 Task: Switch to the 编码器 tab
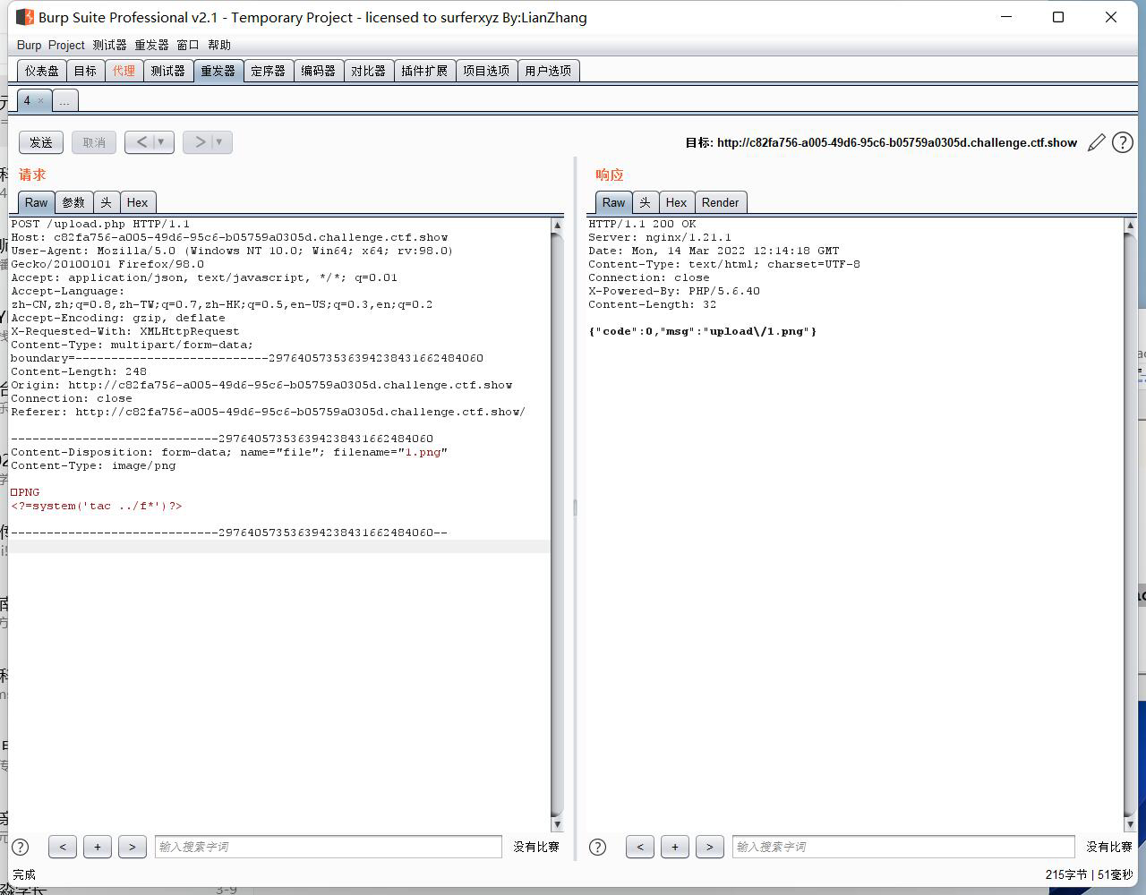coord(318,71)
